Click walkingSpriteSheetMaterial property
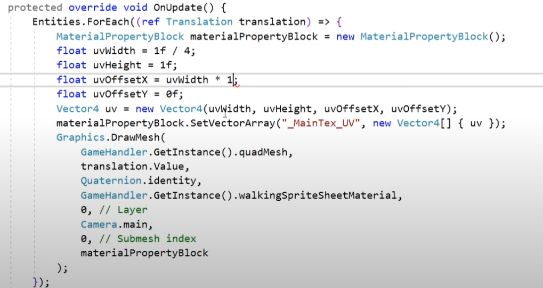Image resolution: width=543 pixels, height=288 pixels. tap(318, 195)
